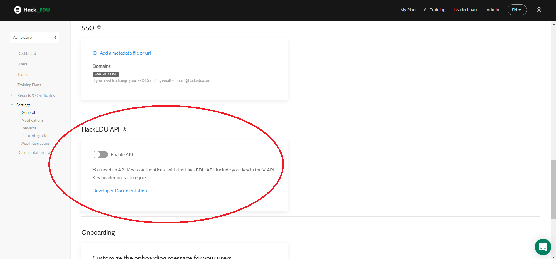Image resolution: width=556 pixels, height=259 pixels.
Task: Click Add a metadata file or url
Action: coord(125,53)
